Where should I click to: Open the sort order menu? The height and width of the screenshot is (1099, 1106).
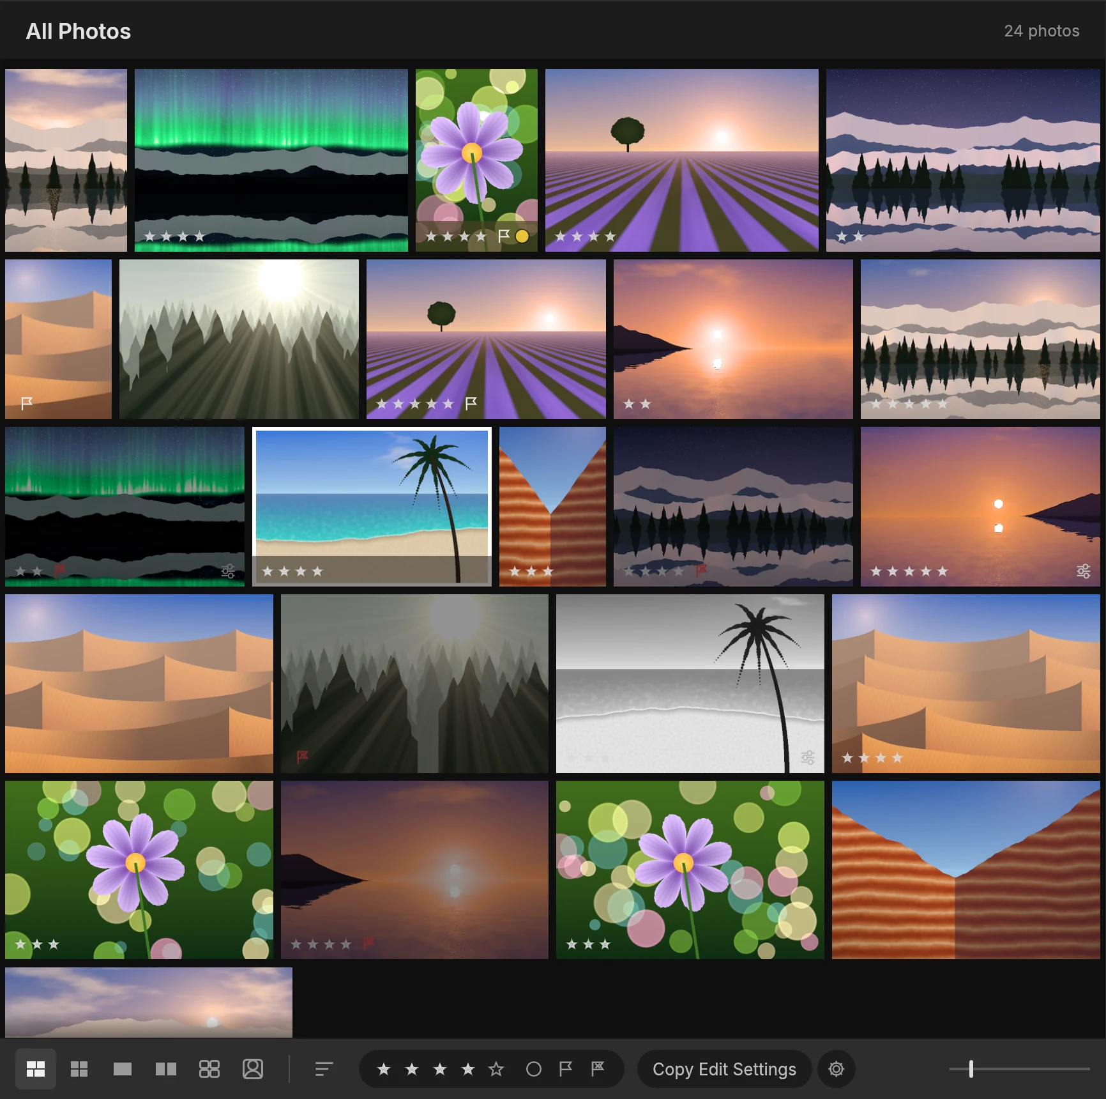click(324, 1069)
